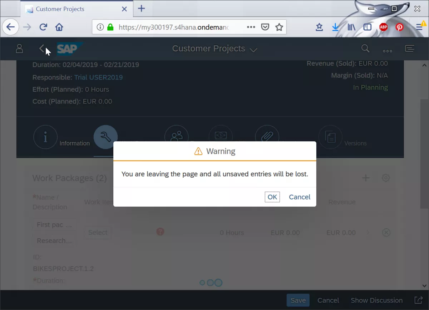Click the Save button in footer
Screen dimensions: 429x310
pyautogui.click(x=298, y=300)
